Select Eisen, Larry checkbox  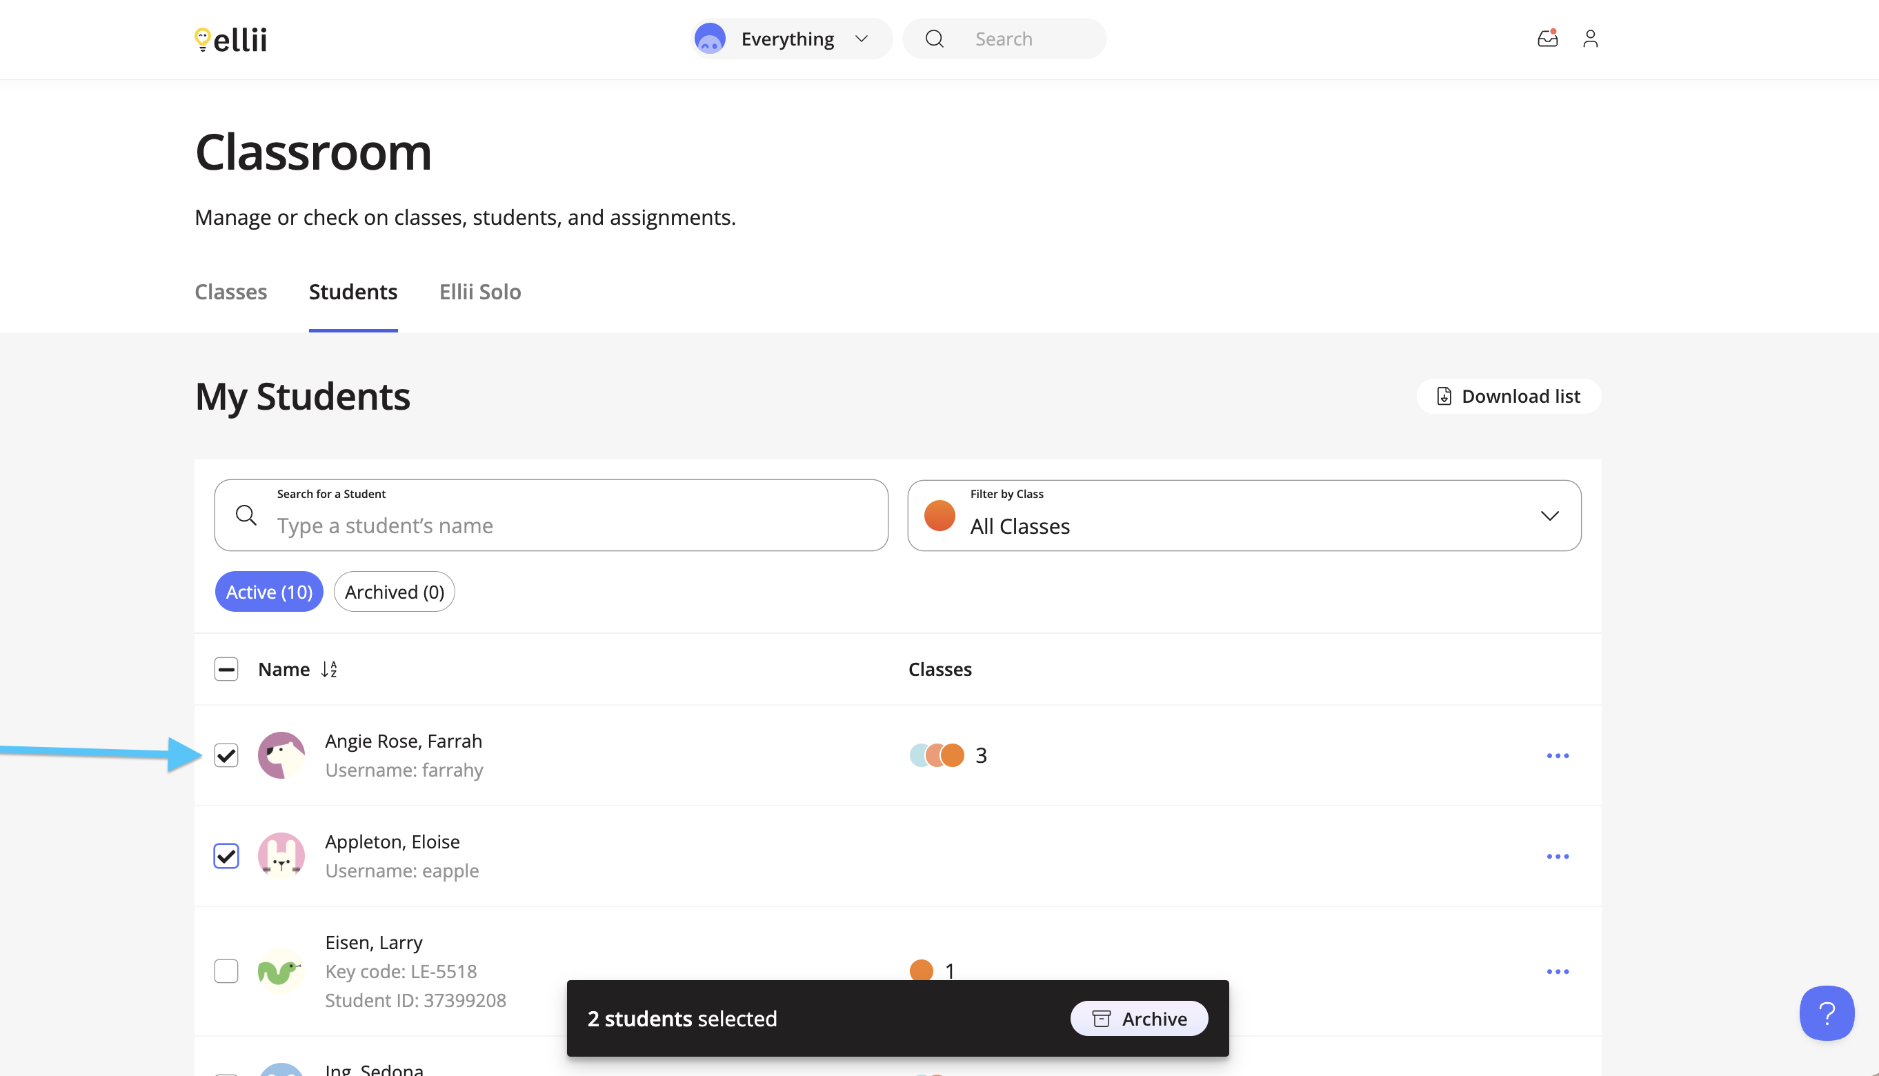coord(226,971)
